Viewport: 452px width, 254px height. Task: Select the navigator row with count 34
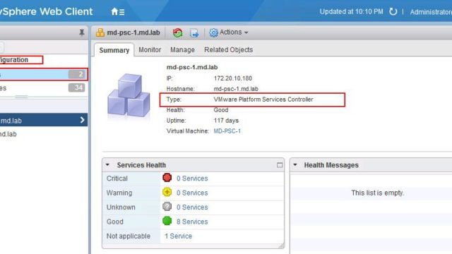click(43, 87)
